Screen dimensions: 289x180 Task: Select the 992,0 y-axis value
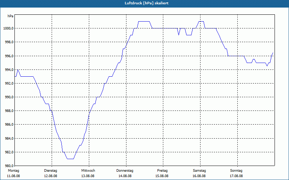click(10, 84)
